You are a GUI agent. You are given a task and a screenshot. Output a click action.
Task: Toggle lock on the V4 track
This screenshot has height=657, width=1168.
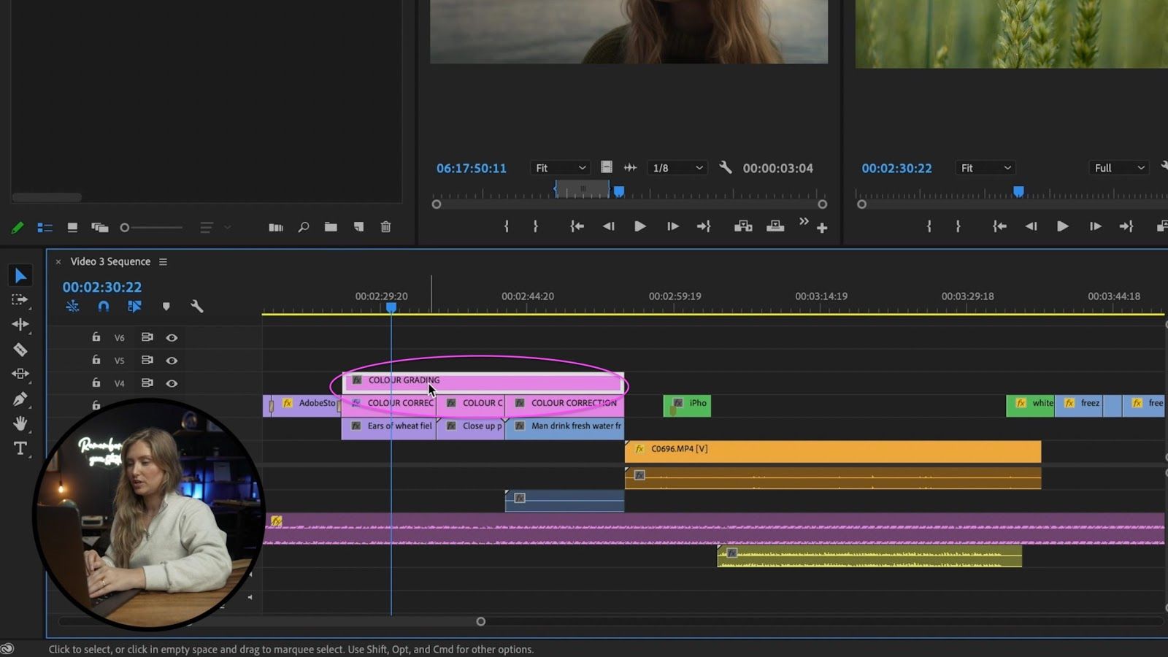click(x=96, y=383)
